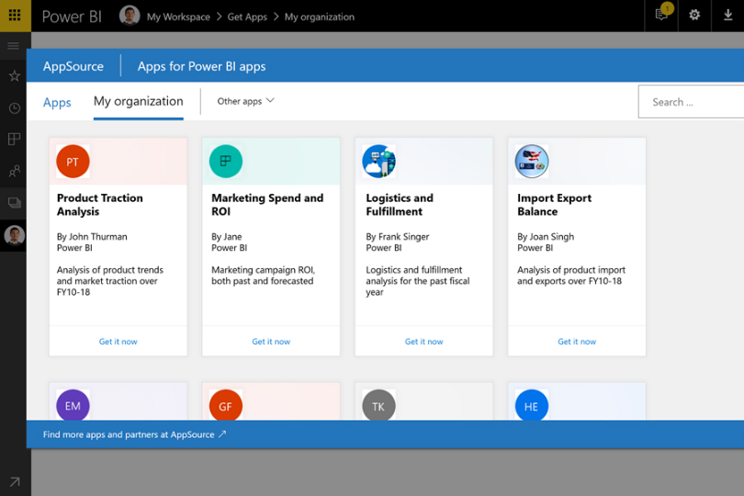Expand the Other apps dropdown
Viewport: 744px width, 496px height.
246,101
